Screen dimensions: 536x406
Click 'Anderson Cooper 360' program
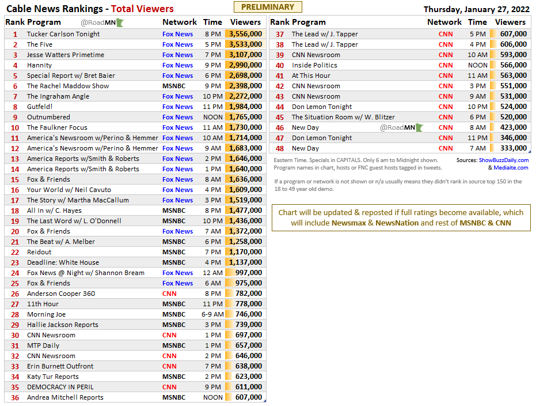(x=61, y=294)
